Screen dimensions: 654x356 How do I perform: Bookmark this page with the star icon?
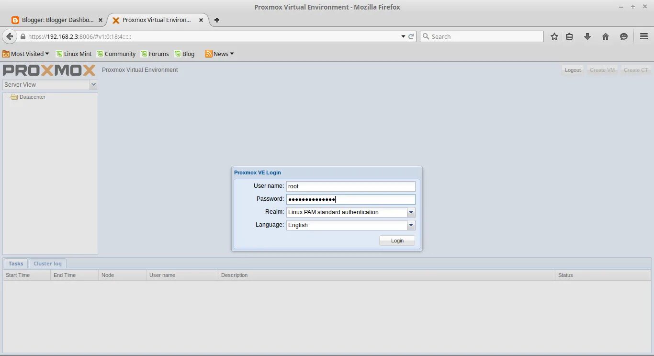(x=554, y=36)
